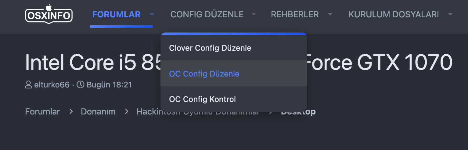Go to KURULUM DOSYALARI in the navbar
Image resolution: width=468 pixels, height=150 pixels.
[394, 14]
